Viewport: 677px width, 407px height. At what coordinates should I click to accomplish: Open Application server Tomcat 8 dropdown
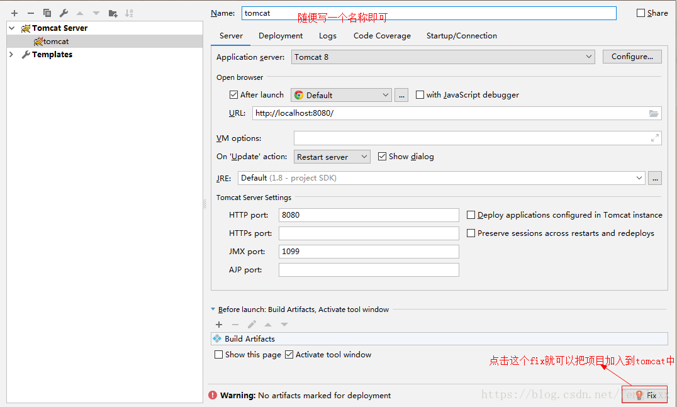click(442, 57)
